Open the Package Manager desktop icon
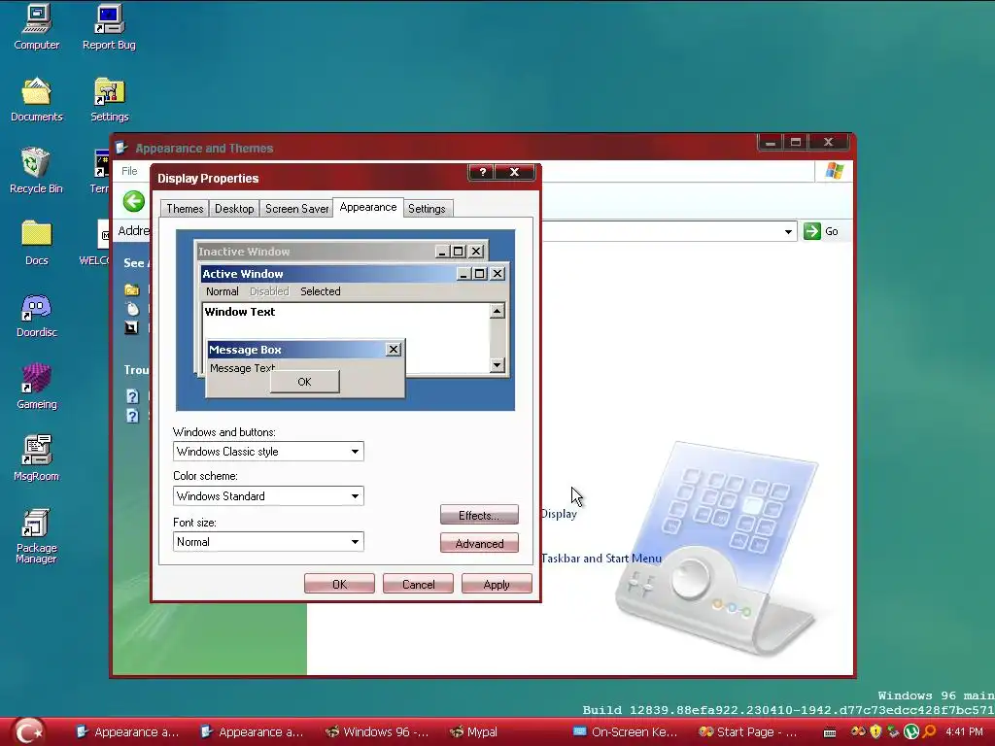995x746 pixels. [x=36, y=536]
